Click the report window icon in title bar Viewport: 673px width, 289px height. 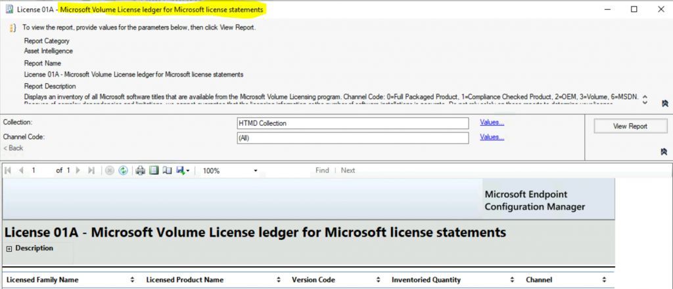coord(9,9)
